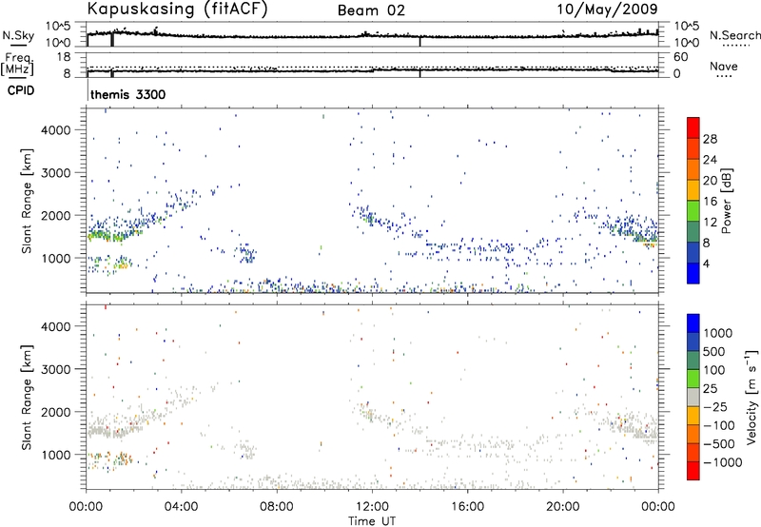Click the "Power [dB]" colorbar title
The width and height of the screenshot is (761, 527).
coord(727,201)
